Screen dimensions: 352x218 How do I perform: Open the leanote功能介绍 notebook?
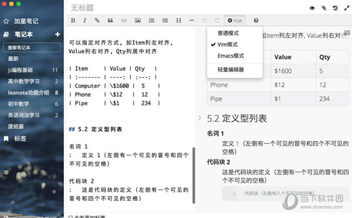[28, 93]
